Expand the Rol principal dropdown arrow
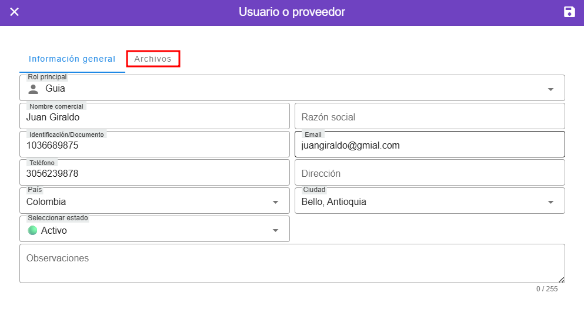Screen dimensions: 584x316 550,89
